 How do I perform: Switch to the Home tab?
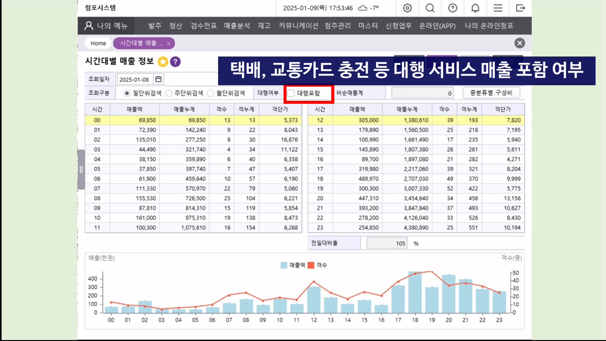pyautogui.click(x=98, y=43)
